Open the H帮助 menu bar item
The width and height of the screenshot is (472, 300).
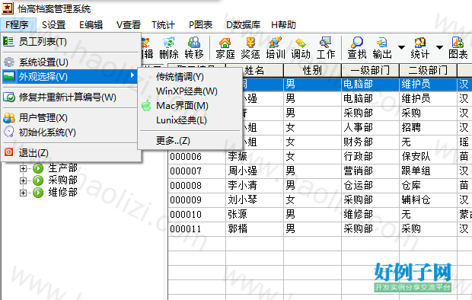pyautogui.click(x=283, y=24)
